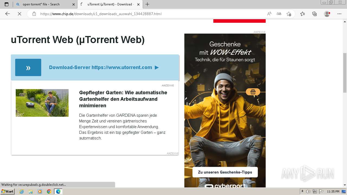Open a new tab
Screen dimensions: 347x195
(147, 4)
